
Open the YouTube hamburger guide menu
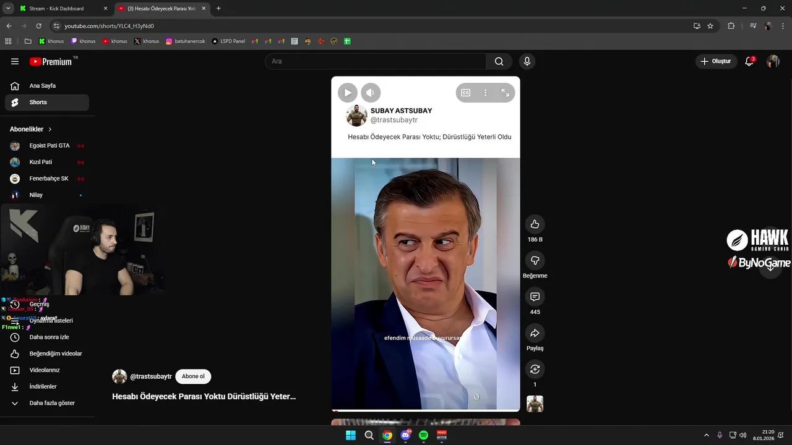click(x=15, y=61)
